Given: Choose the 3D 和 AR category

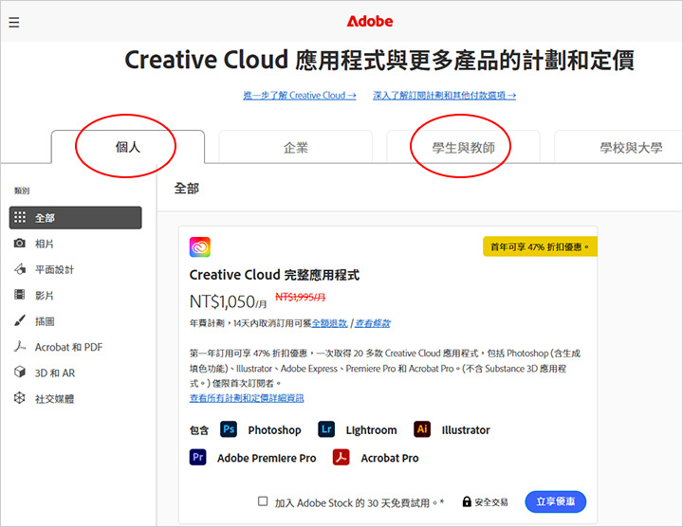Looking at the screenshot, I should click(x=55, y=373).
